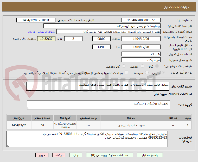The height and width of the screenshot is (162, 198).
Task: Select the کالا/خدمت radio button
Action: point(124,66)
